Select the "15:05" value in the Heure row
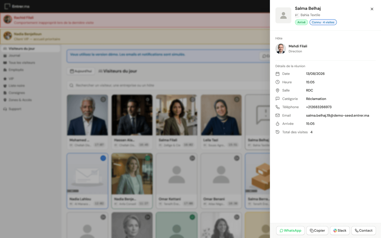The height and width of the screenshot is (238, 381). [310, 82]
